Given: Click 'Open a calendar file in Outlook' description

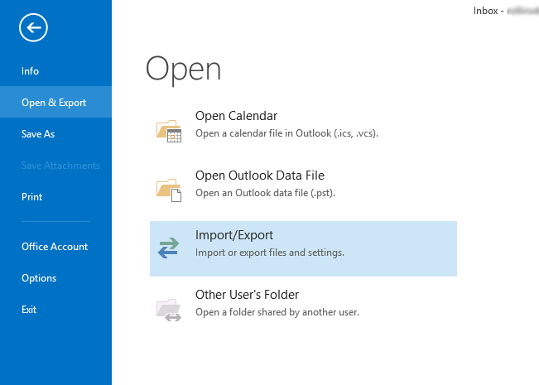Looking at the screenshot, I should click(286, 133).
